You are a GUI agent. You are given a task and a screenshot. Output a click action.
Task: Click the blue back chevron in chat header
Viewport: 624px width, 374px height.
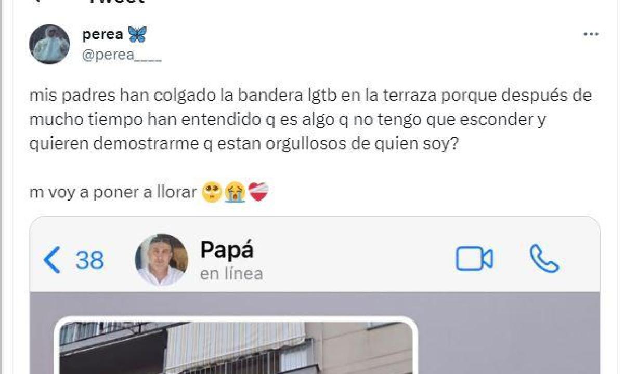(51, 260)
